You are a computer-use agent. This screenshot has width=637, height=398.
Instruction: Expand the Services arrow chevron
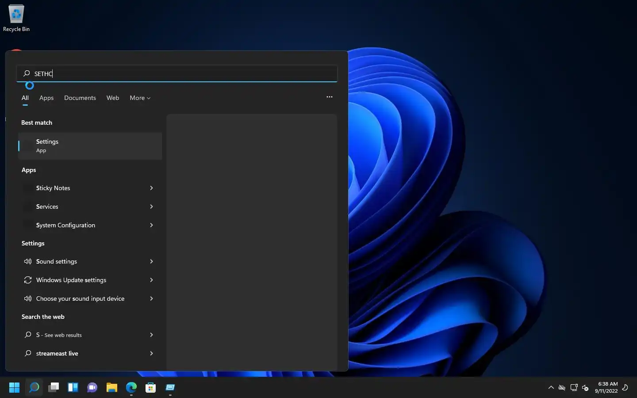pyautogui.click(x=151, y=207)
